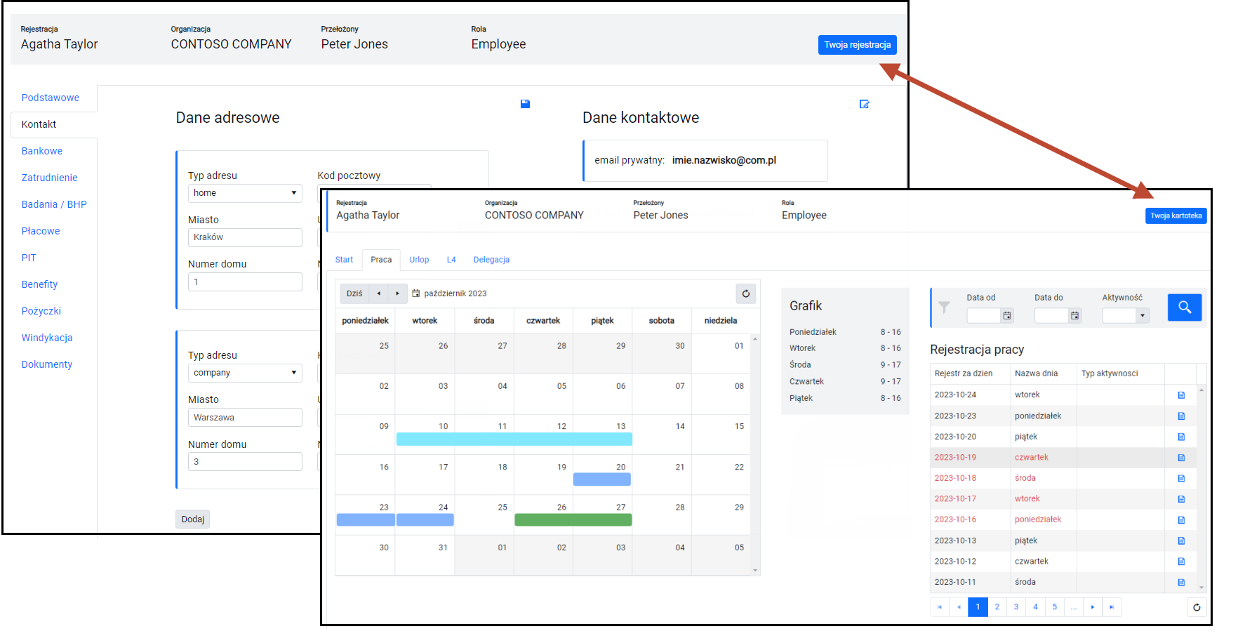
Task: Open the październik 2023 date picker
Action: point(448,293)
